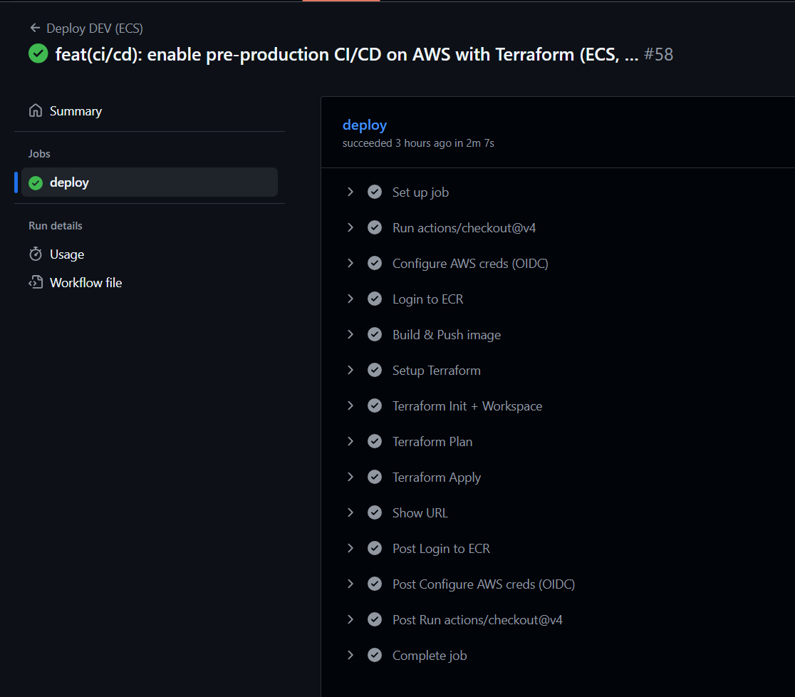The width and height of the screenshot is (795, 697).
Task: Open the Summary page in sidebar
Action: coord(76,111)
